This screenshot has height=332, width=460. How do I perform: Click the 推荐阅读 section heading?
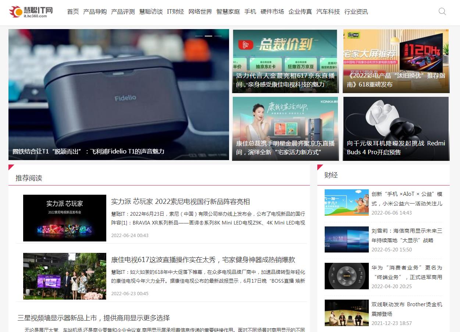[x=29, y=178]
